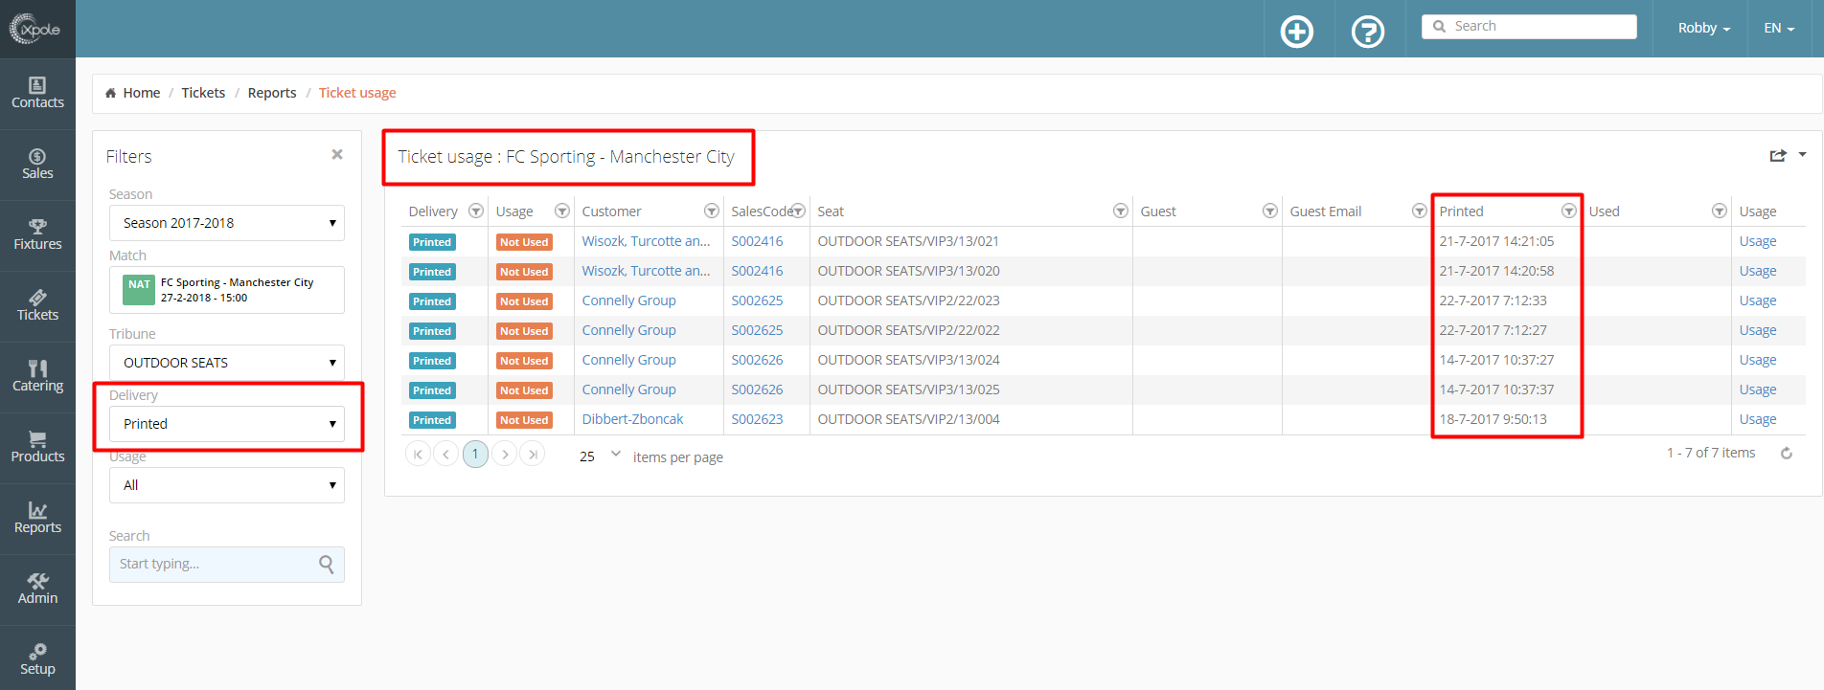Filter the SalesCode column
Screen dimensions: 1824x690
click(x=798, y=211)
